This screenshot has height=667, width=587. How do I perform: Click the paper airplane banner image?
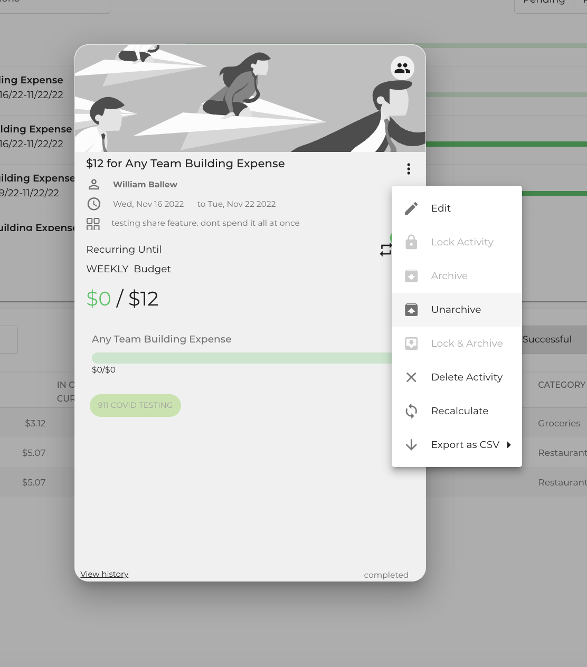(250, 99)
